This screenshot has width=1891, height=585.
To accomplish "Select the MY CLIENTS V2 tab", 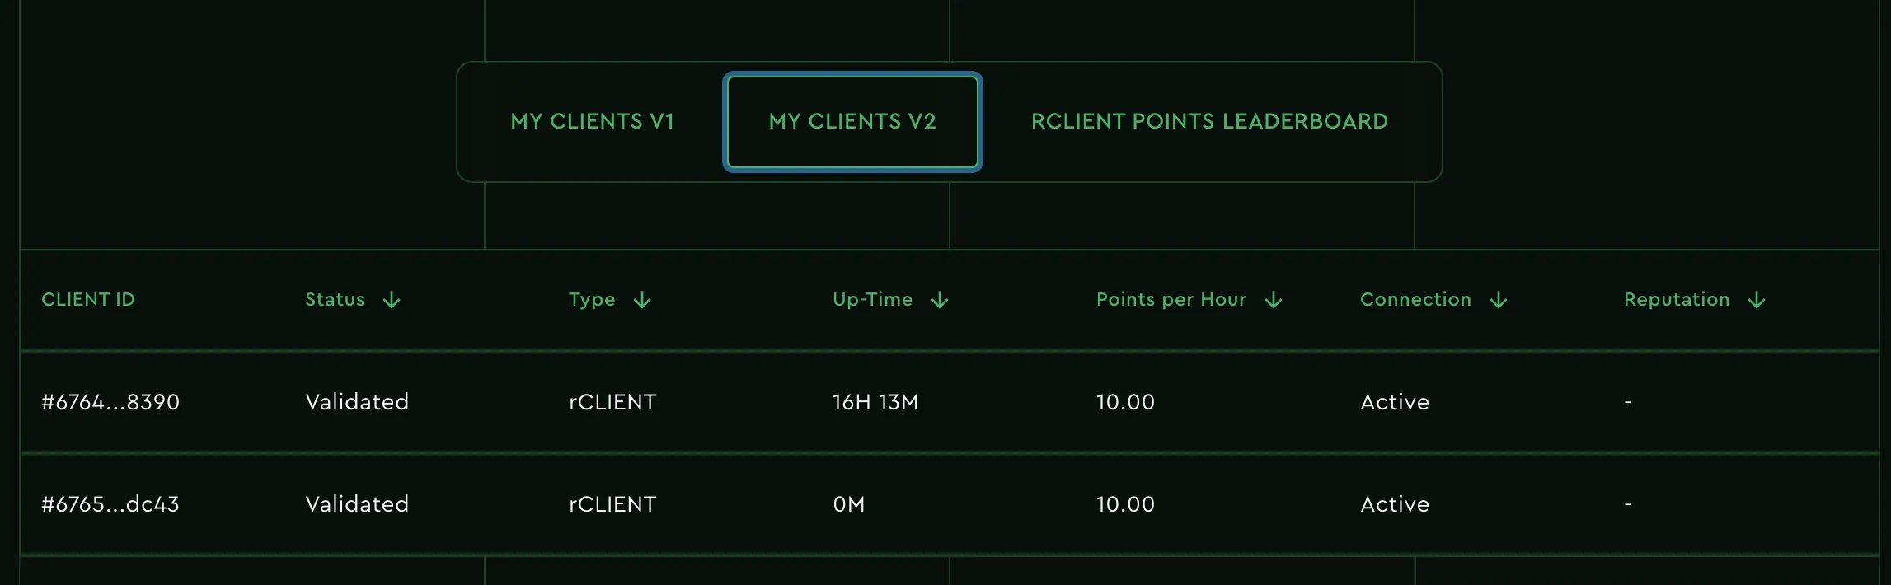I will (x=852, y=121).
